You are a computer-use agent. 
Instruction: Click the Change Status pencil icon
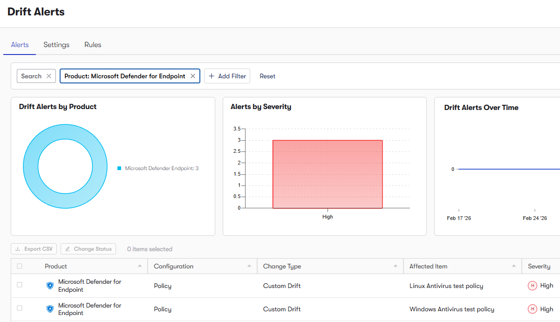point(68,249)
